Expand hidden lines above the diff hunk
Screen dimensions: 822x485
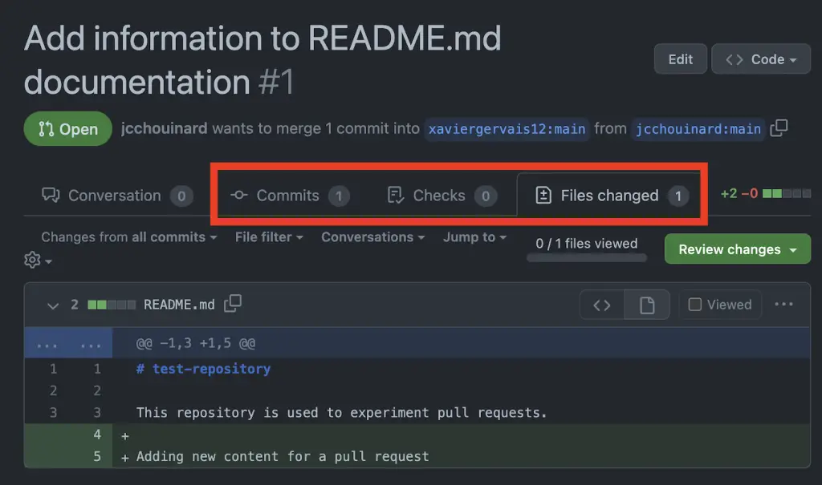coord(68,344)
